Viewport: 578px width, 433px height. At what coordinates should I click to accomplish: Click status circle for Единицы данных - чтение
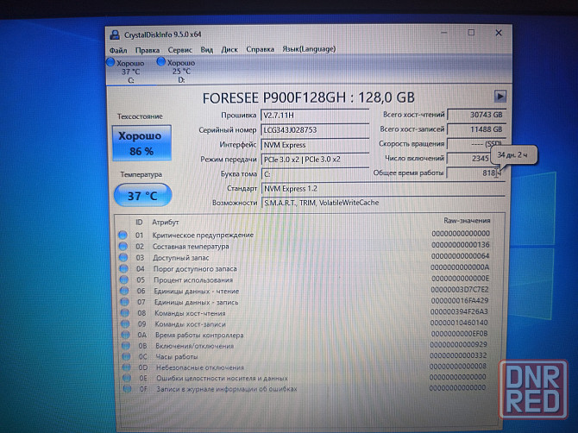tap(124, 291)
